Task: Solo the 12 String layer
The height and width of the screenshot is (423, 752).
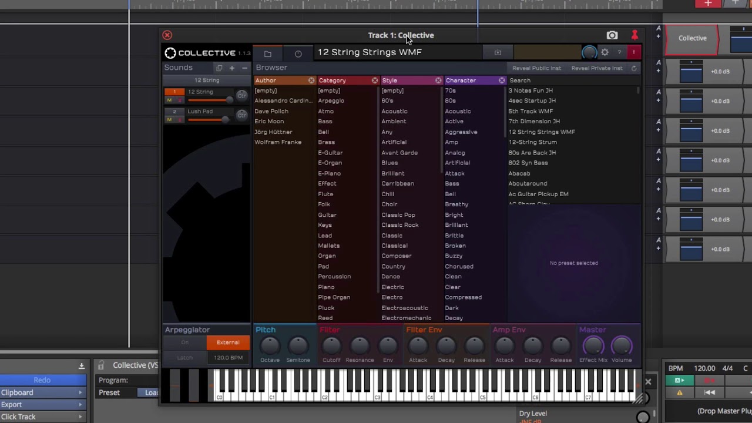Action: pyautogui.click(x=179, y=100)
